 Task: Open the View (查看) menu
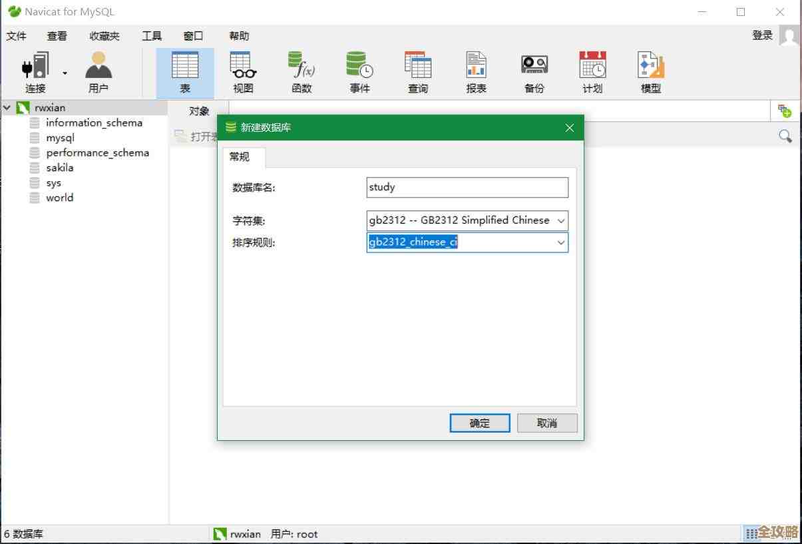click(x=57, y=36)
